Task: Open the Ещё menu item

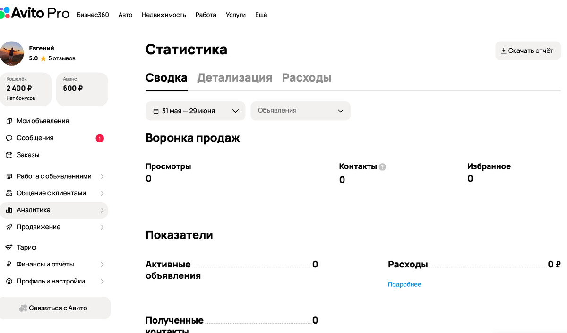Action: (x=261, y=15)
